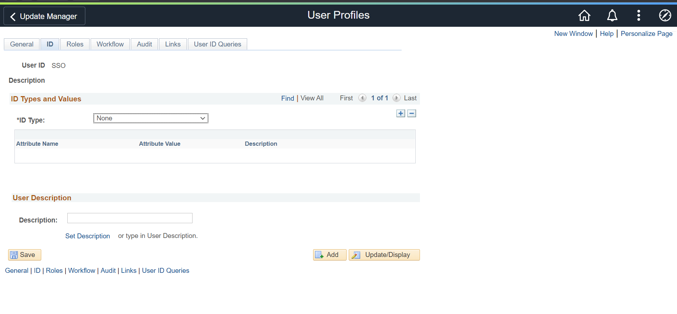Show the next row arrow

[396, 98]
